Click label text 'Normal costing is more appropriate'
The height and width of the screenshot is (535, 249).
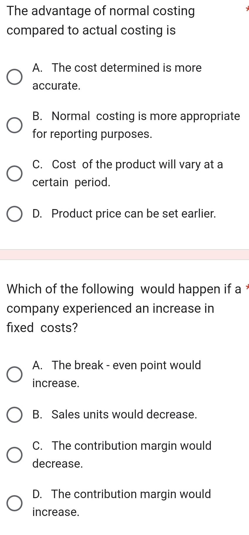pos(146,116)
